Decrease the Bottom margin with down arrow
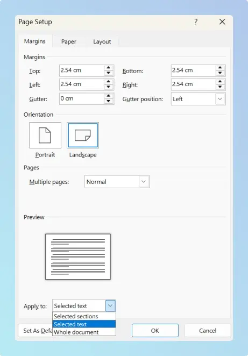248x356 pixels. tap(220, 73)
